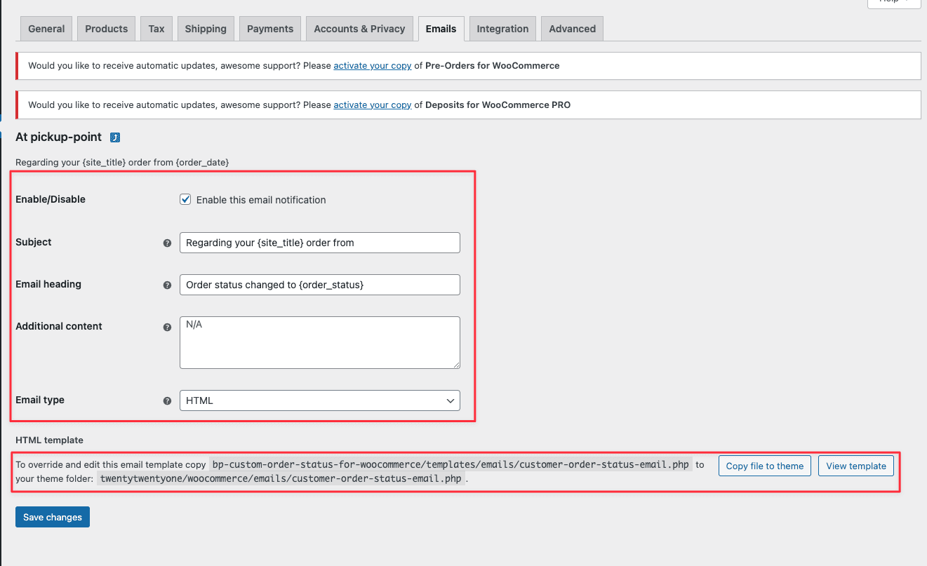Go to the Shipping tab

coord(206,29)
